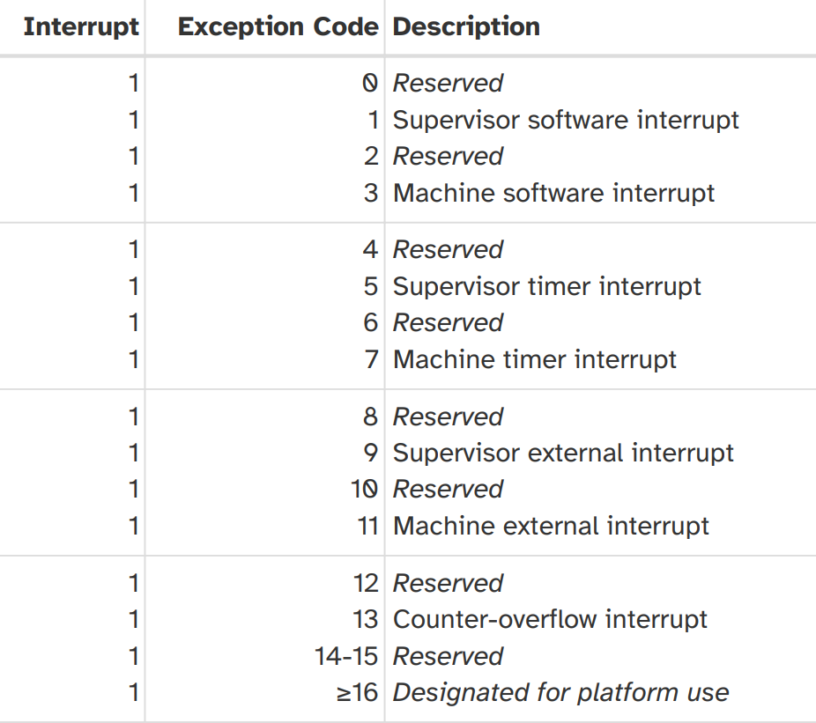This screenshot has width=816, height=723.
Task: Click the Machine timer interrupt text
Action: pyautogui.click(x=535, y=359)
